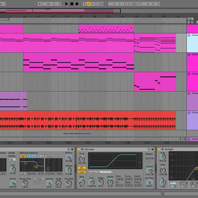
Task: Click the Saturator Dry/Wet knob
Action: [x=149, y=182]
